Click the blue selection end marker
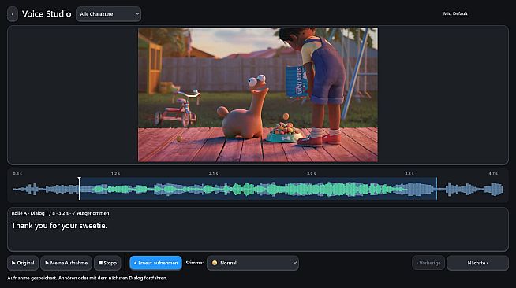516x288 pixels. pyautogui.click(x=436, y=189)
